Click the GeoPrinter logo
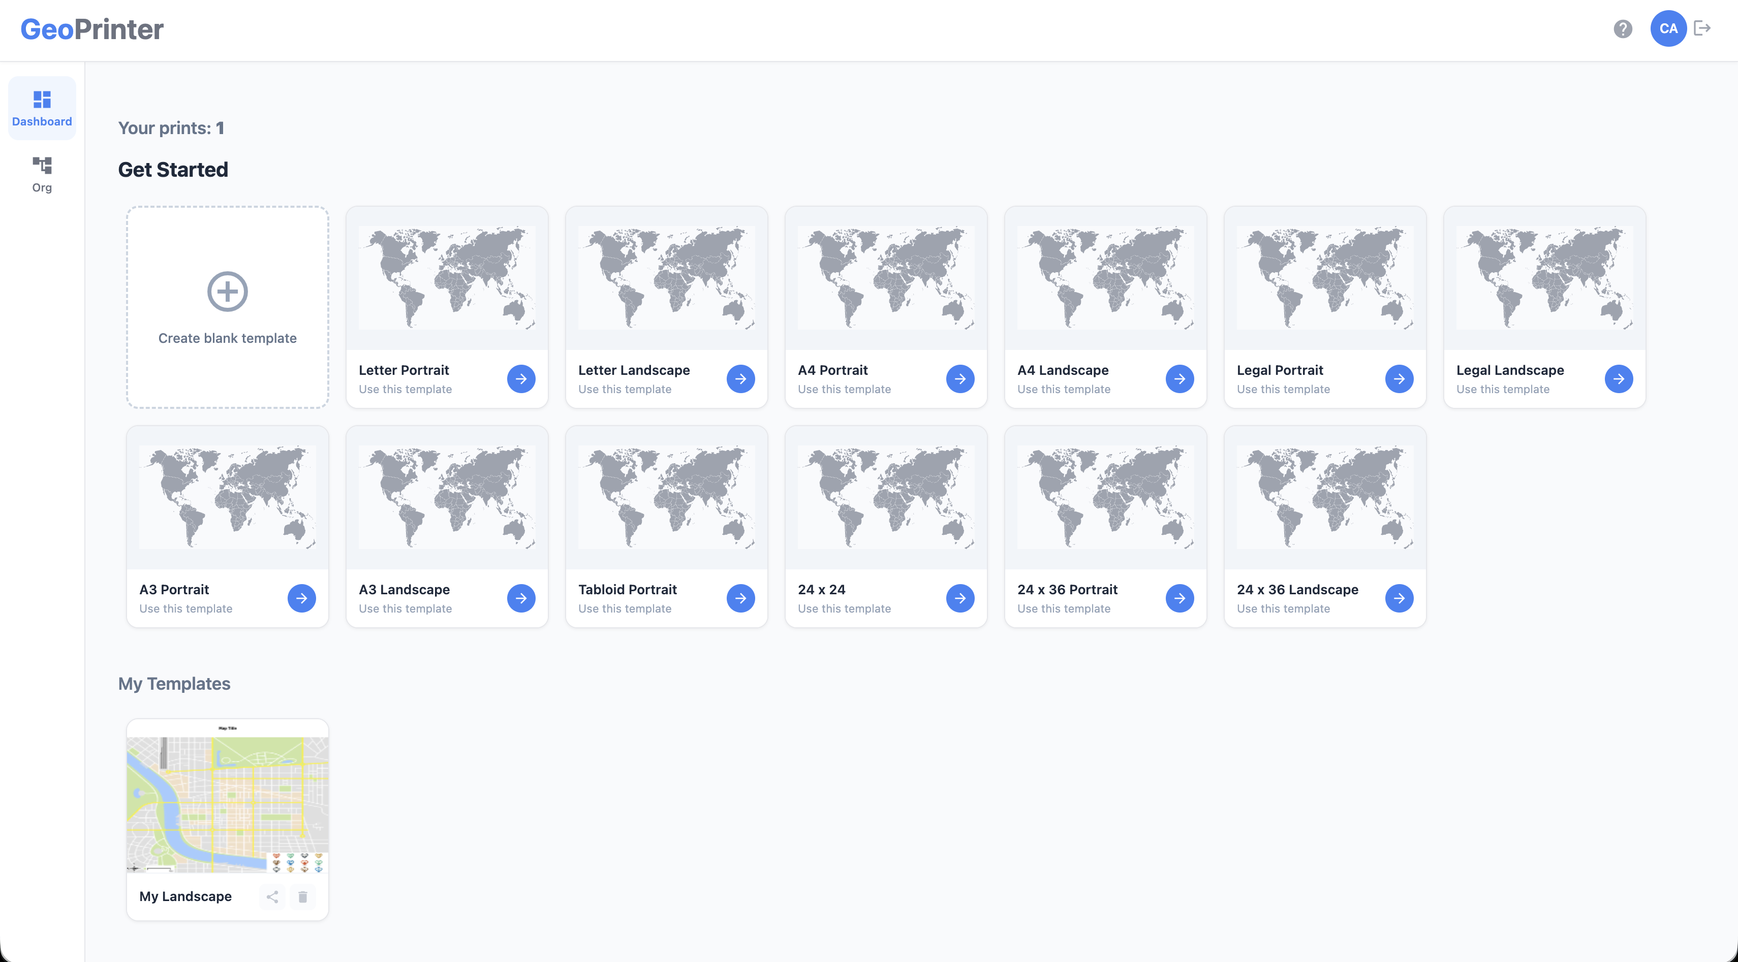Screen dimensions: 1738x962 [x=92, y=29]
